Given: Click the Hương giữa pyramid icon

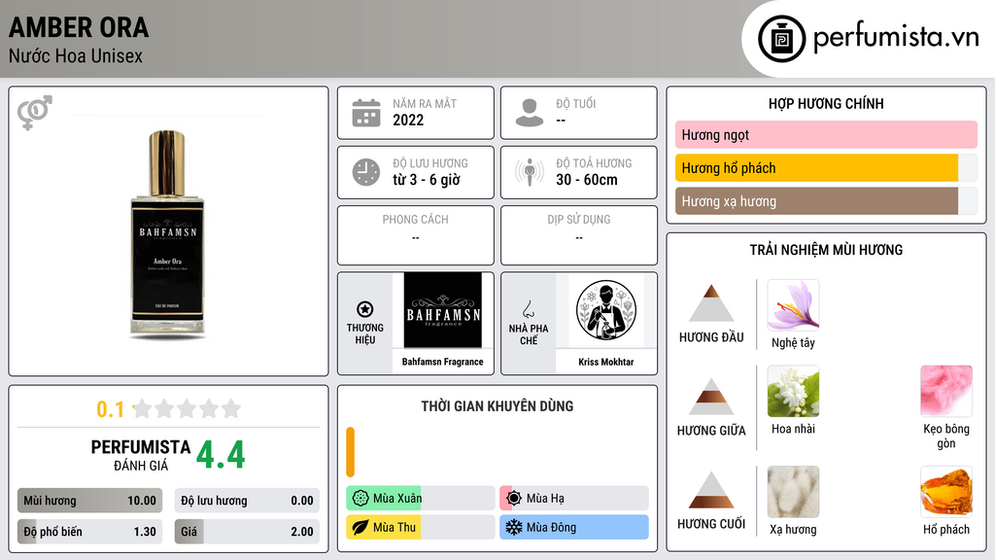Looking at the screenshot, I should click(711, 397).
